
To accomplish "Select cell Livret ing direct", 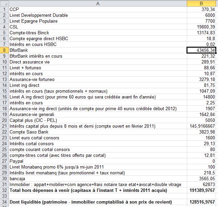I will click(98, 85).
